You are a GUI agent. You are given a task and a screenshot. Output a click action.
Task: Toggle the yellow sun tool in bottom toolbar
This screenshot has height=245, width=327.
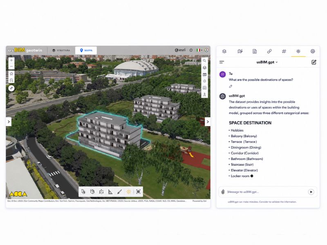coord(129,192)
